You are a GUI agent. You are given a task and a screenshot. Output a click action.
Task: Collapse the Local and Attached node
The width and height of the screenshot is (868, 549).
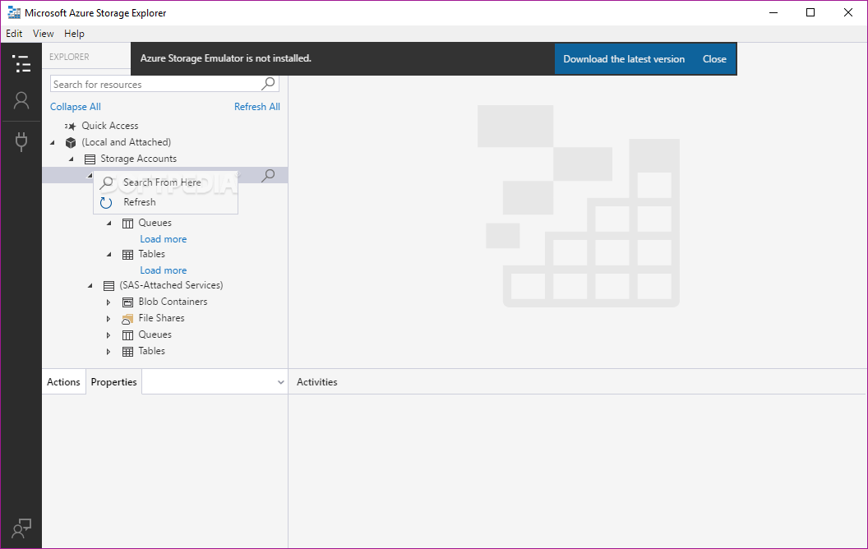53,143
